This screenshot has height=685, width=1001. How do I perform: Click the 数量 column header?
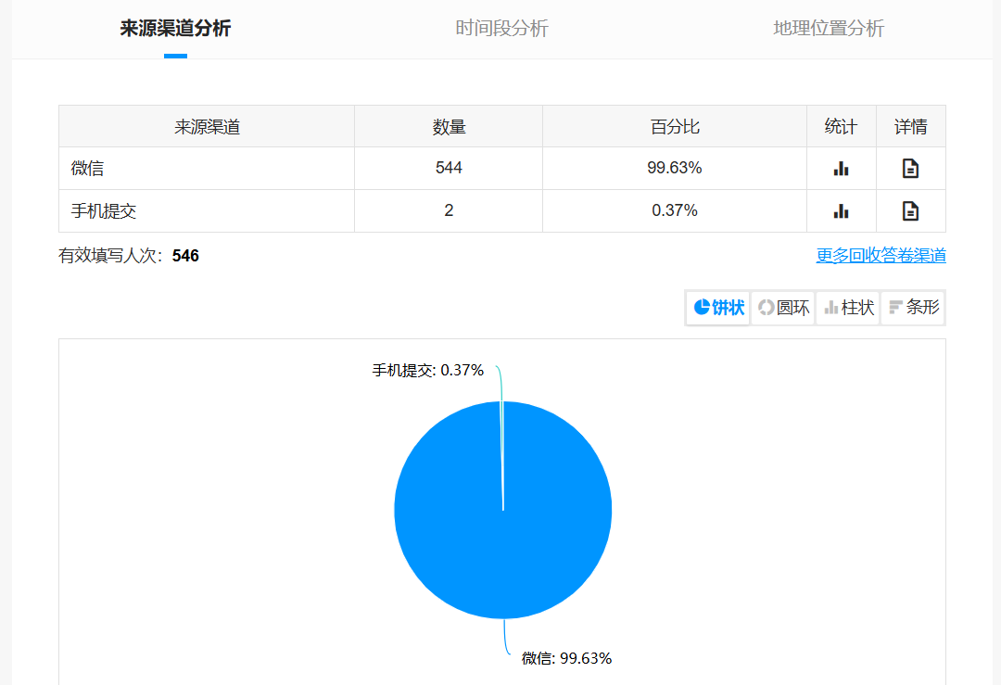click(449, 127)
